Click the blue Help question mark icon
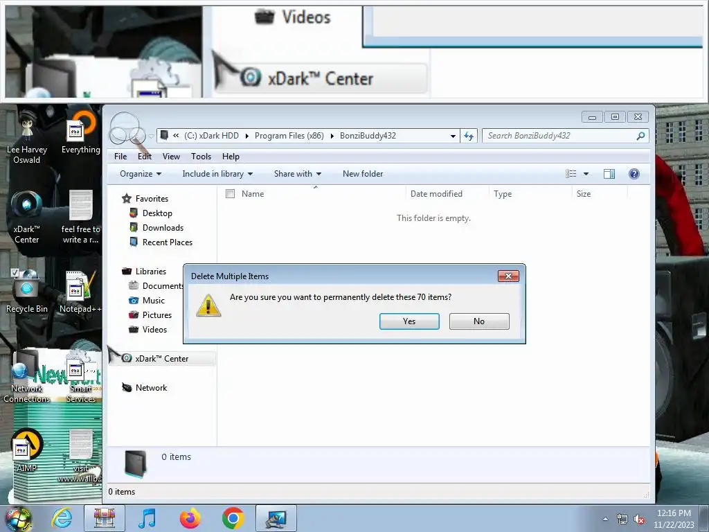The width and height of the screenshot is (709, 532). pos(634,174)
